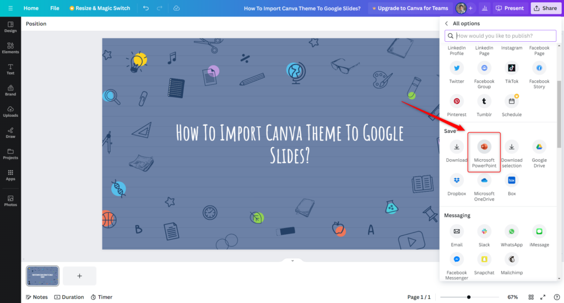Go back using All options chevron
This screenshot has width=564, height=303.
447,24
